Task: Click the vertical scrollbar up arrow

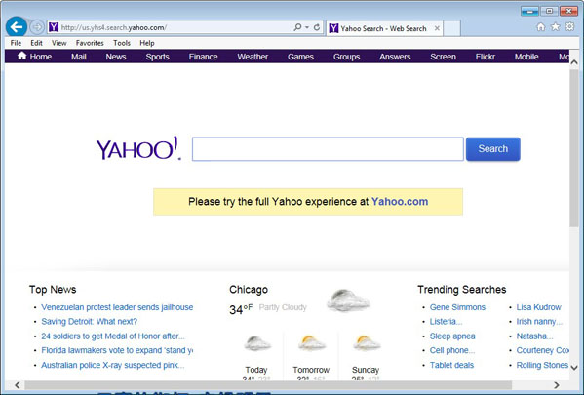Action: pos(574,62)
